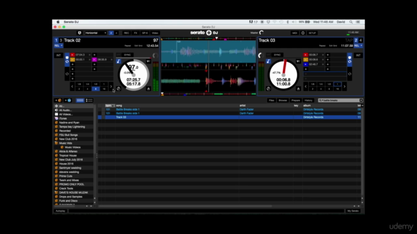
Task: Select 1 beat auto loop on right deck
Action: pyautogui.click(x=338, y=84)
